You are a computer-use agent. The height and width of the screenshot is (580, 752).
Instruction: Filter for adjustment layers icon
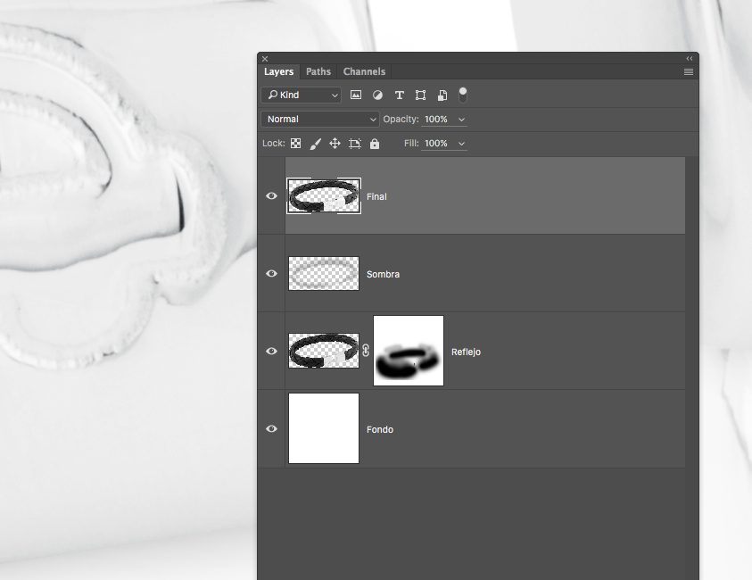377,95
